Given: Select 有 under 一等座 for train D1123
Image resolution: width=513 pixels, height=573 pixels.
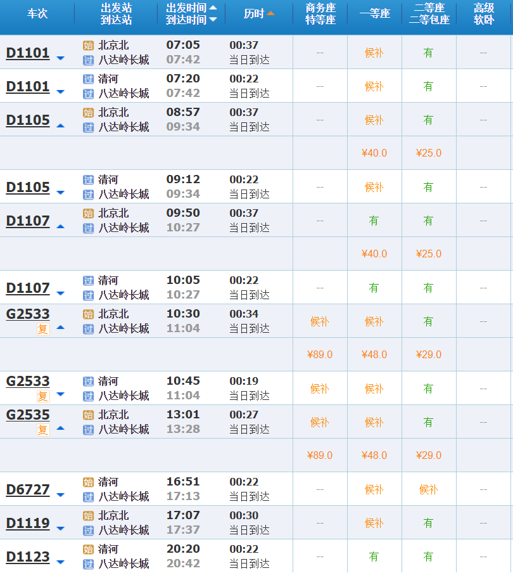Looking at the screenshot, I should [x=374, y=557].
